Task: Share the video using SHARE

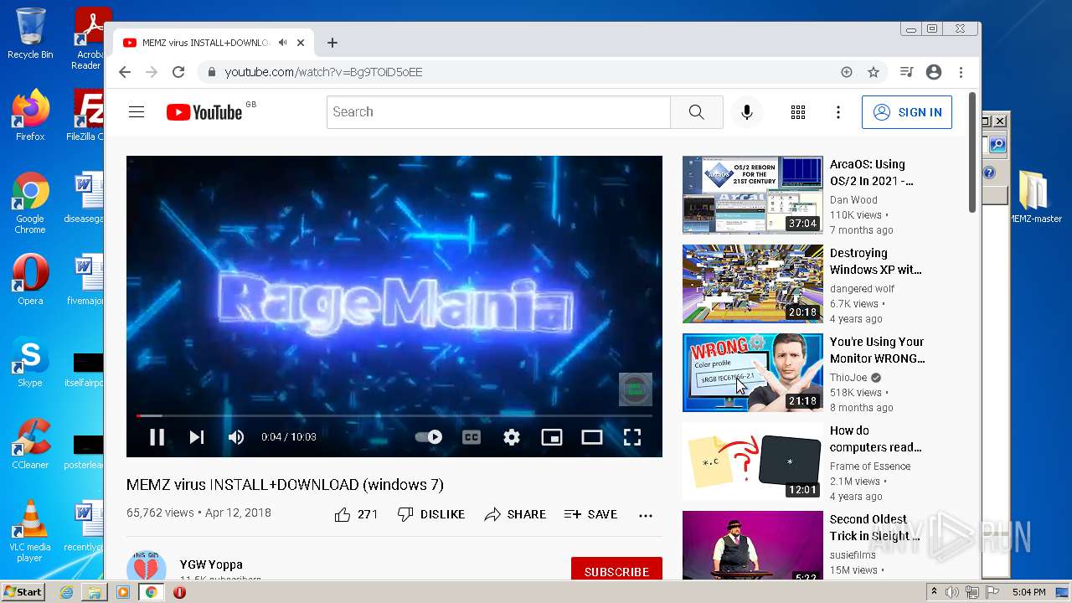Action: point(515,514)
